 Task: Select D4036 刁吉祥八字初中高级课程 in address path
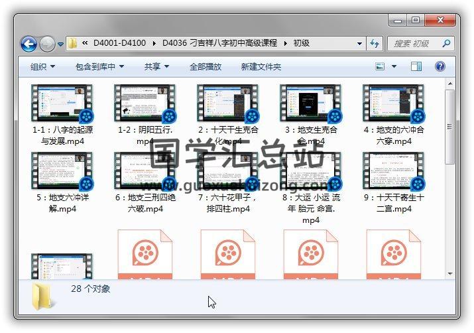[x=220, y=43]
